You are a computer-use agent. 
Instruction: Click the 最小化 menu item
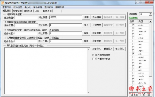click(28, 7)
